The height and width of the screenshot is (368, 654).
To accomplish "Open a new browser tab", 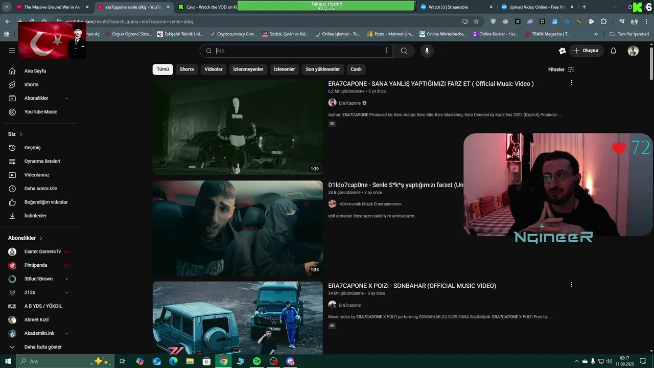I will pos(584,7).
